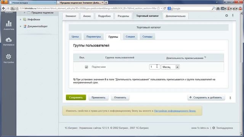This screenshot has width=244, height=137.
Task: Switch to the Разделы tab
Action: click(x=123, y=16)
